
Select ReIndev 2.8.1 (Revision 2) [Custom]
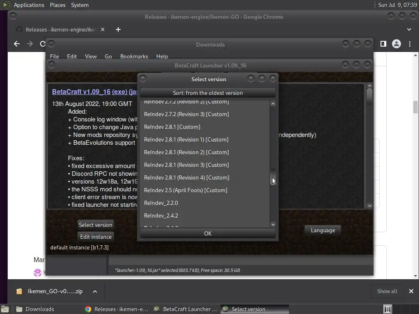pyautogui.click(x=205, y=152)
